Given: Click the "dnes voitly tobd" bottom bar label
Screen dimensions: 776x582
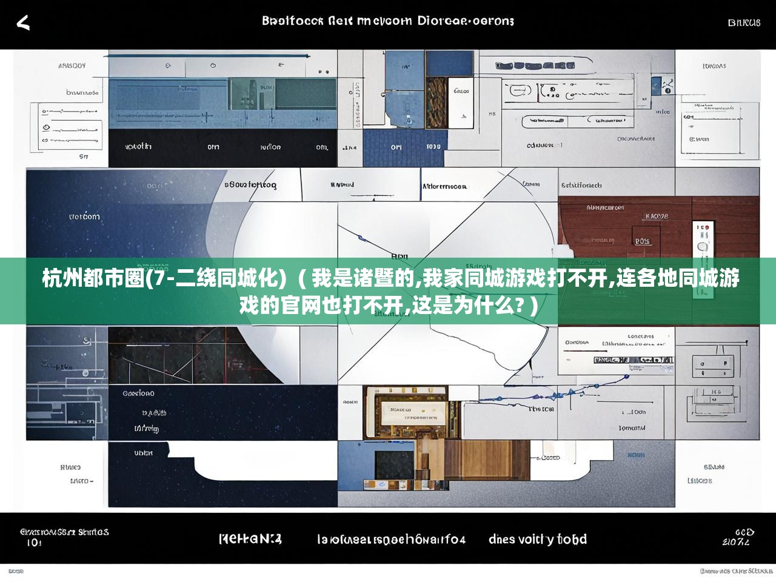Looking at the screenshot, I should tap(537, 539).
